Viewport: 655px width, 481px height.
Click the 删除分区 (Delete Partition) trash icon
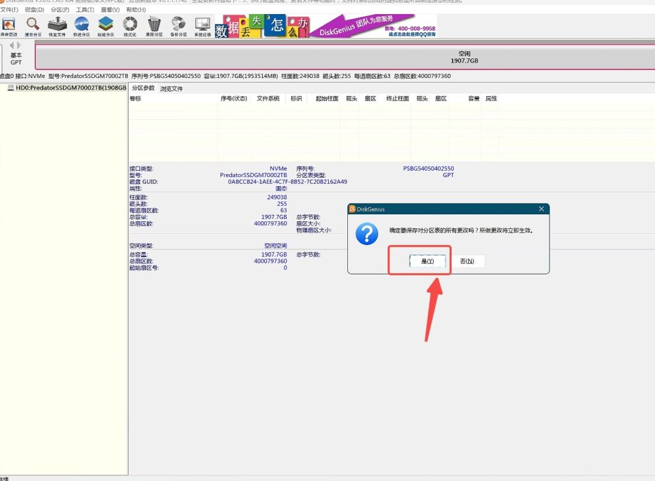(x=154, y=26)
